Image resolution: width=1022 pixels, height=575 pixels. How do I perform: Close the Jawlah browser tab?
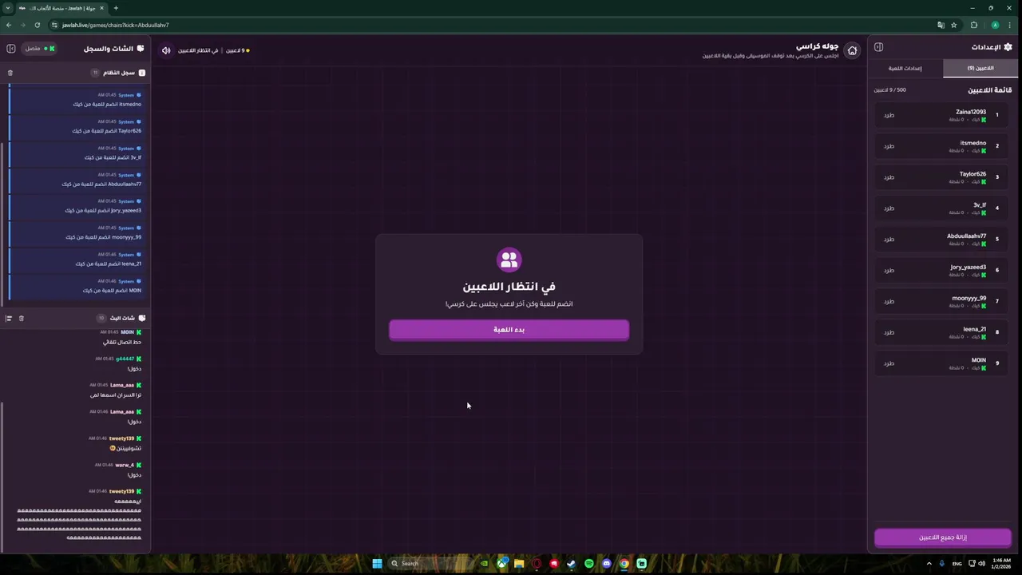click(101, 8)
